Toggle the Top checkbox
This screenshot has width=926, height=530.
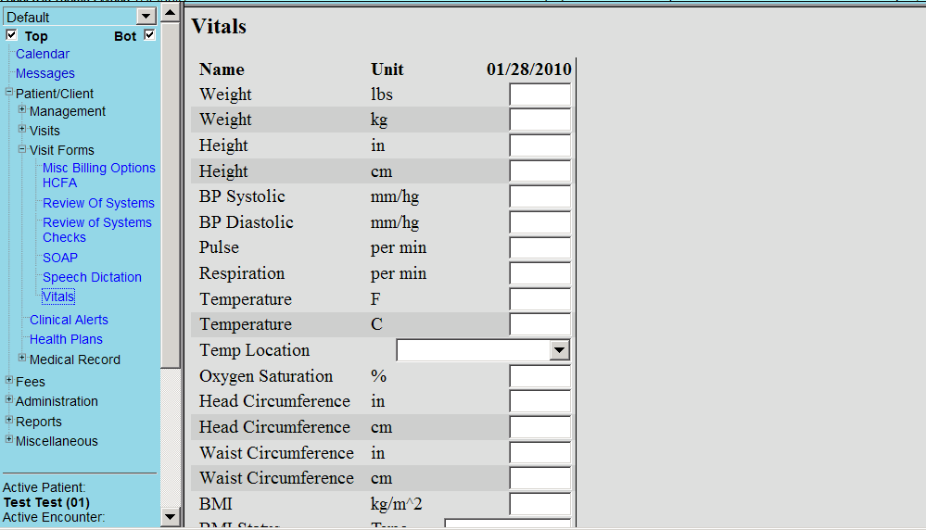pos(11,35)
